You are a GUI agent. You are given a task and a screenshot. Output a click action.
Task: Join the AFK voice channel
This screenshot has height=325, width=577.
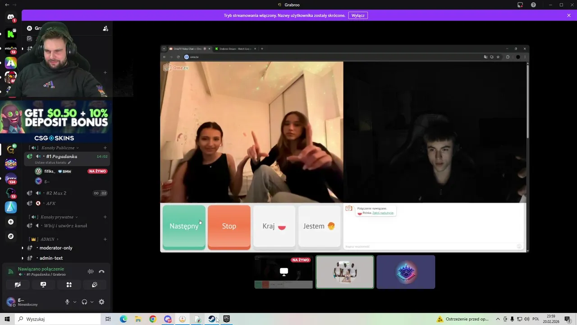tap(67, 204)
